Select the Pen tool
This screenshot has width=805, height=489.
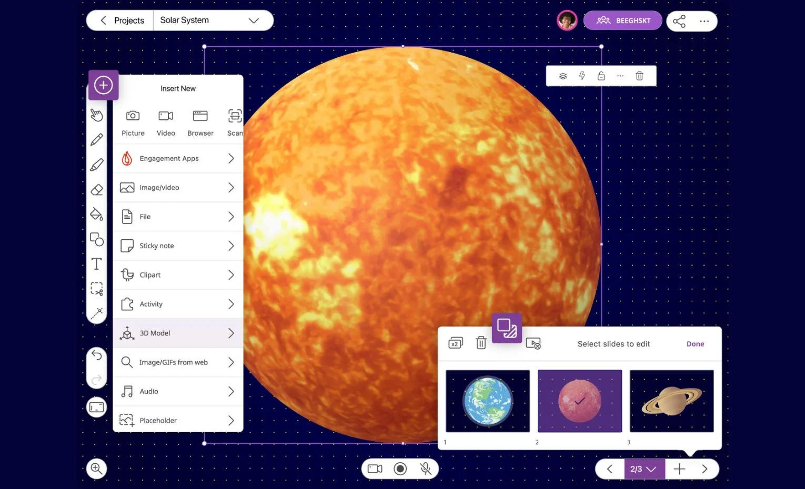96,139
